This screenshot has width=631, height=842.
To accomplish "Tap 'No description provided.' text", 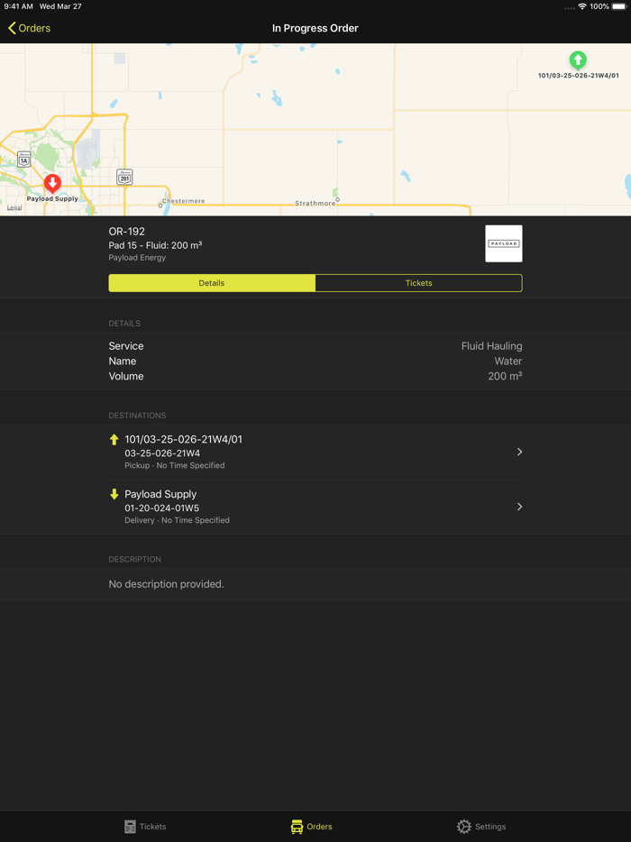I will click(167, 583).
